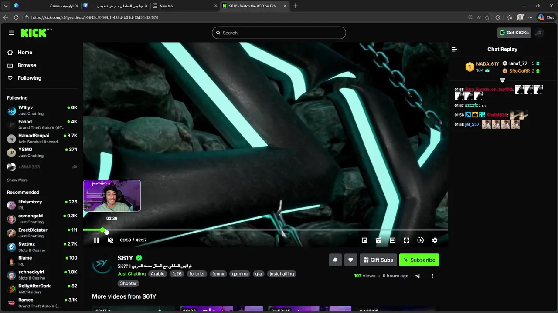Image resolution: width=558 pixels, height=313 pixels.
Task: Pause the video playback
Action: click(96, 240)
